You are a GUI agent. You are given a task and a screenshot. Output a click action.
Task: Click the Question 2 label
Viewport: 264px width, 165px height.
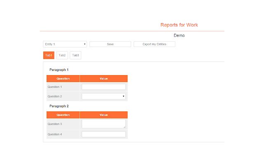point(55,96)
